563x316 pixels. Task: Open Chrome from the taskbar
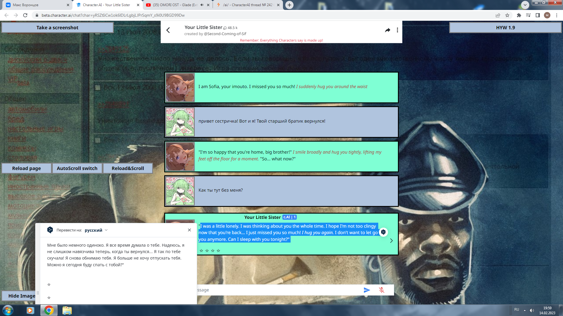click(49, 310)
